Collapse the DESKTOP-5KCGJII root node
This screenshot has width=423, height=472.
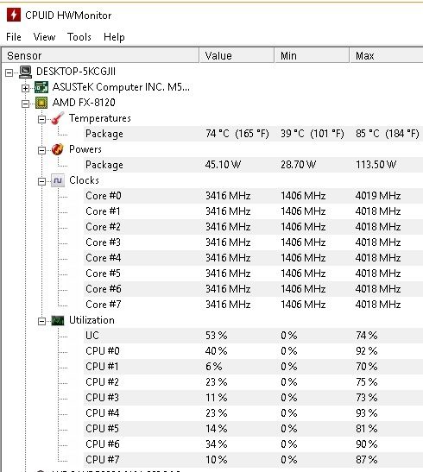(x=9, y=72)
